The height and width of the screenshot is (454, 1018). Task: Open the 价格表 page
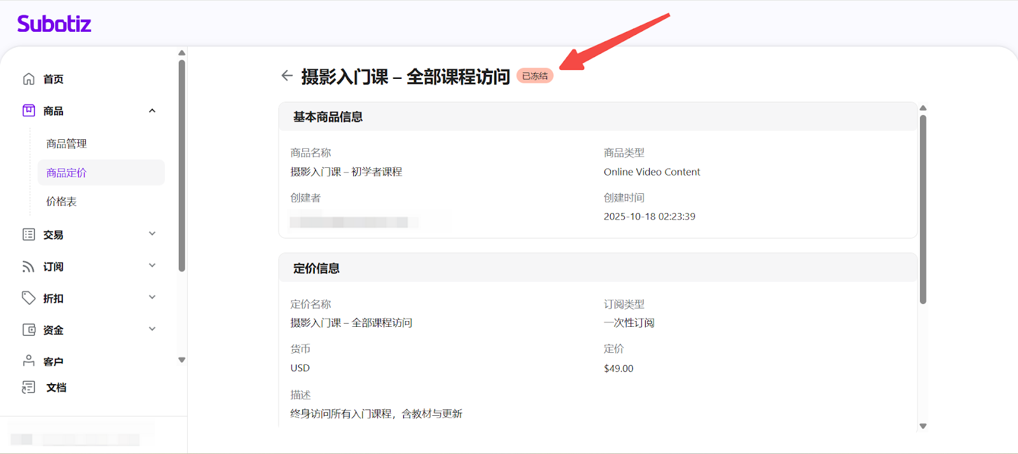coord(61,202)
